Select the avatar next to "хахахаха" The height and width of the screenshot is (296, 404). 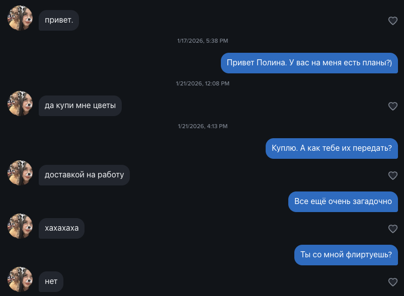tap(20, 226)
